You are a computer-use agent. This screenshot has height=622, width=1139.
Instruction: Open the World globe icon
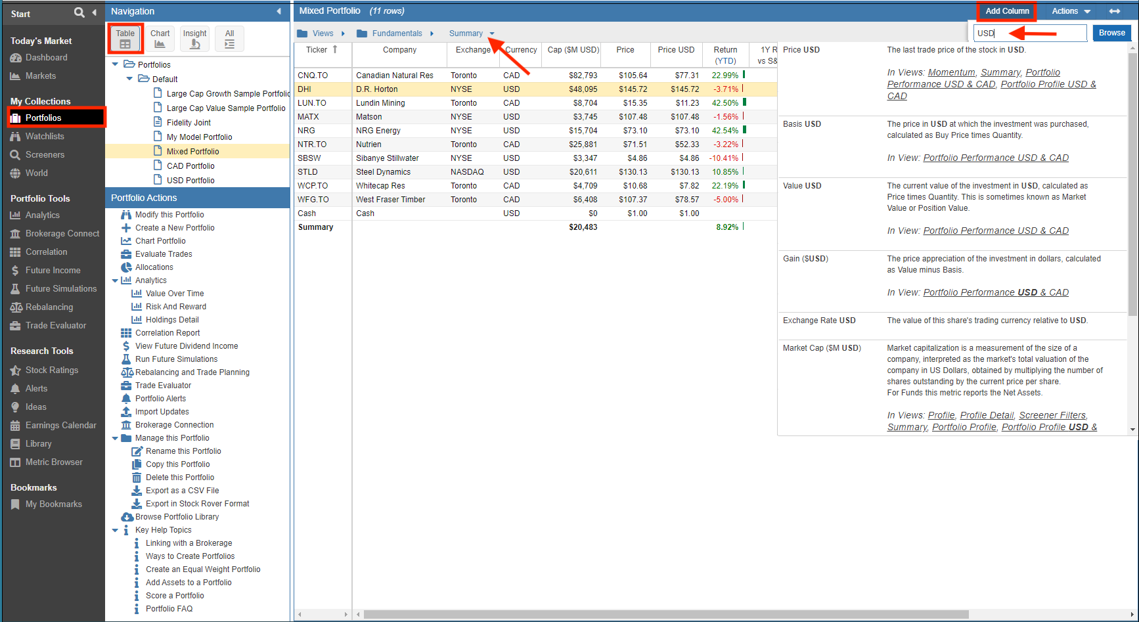16,173
